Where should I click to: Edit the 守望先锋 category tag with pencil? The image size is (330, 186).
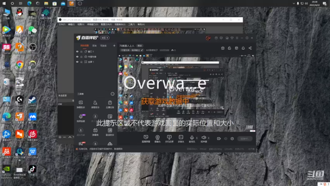tap(142, 50)
